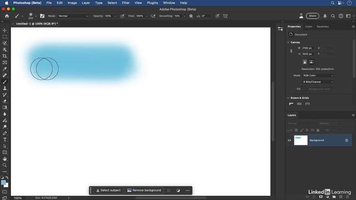Swap foreground and background colors

(7, 178)
